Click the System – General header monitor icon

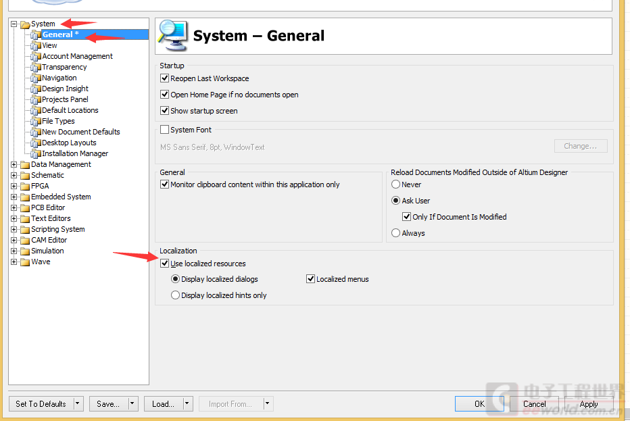(173, 36)
